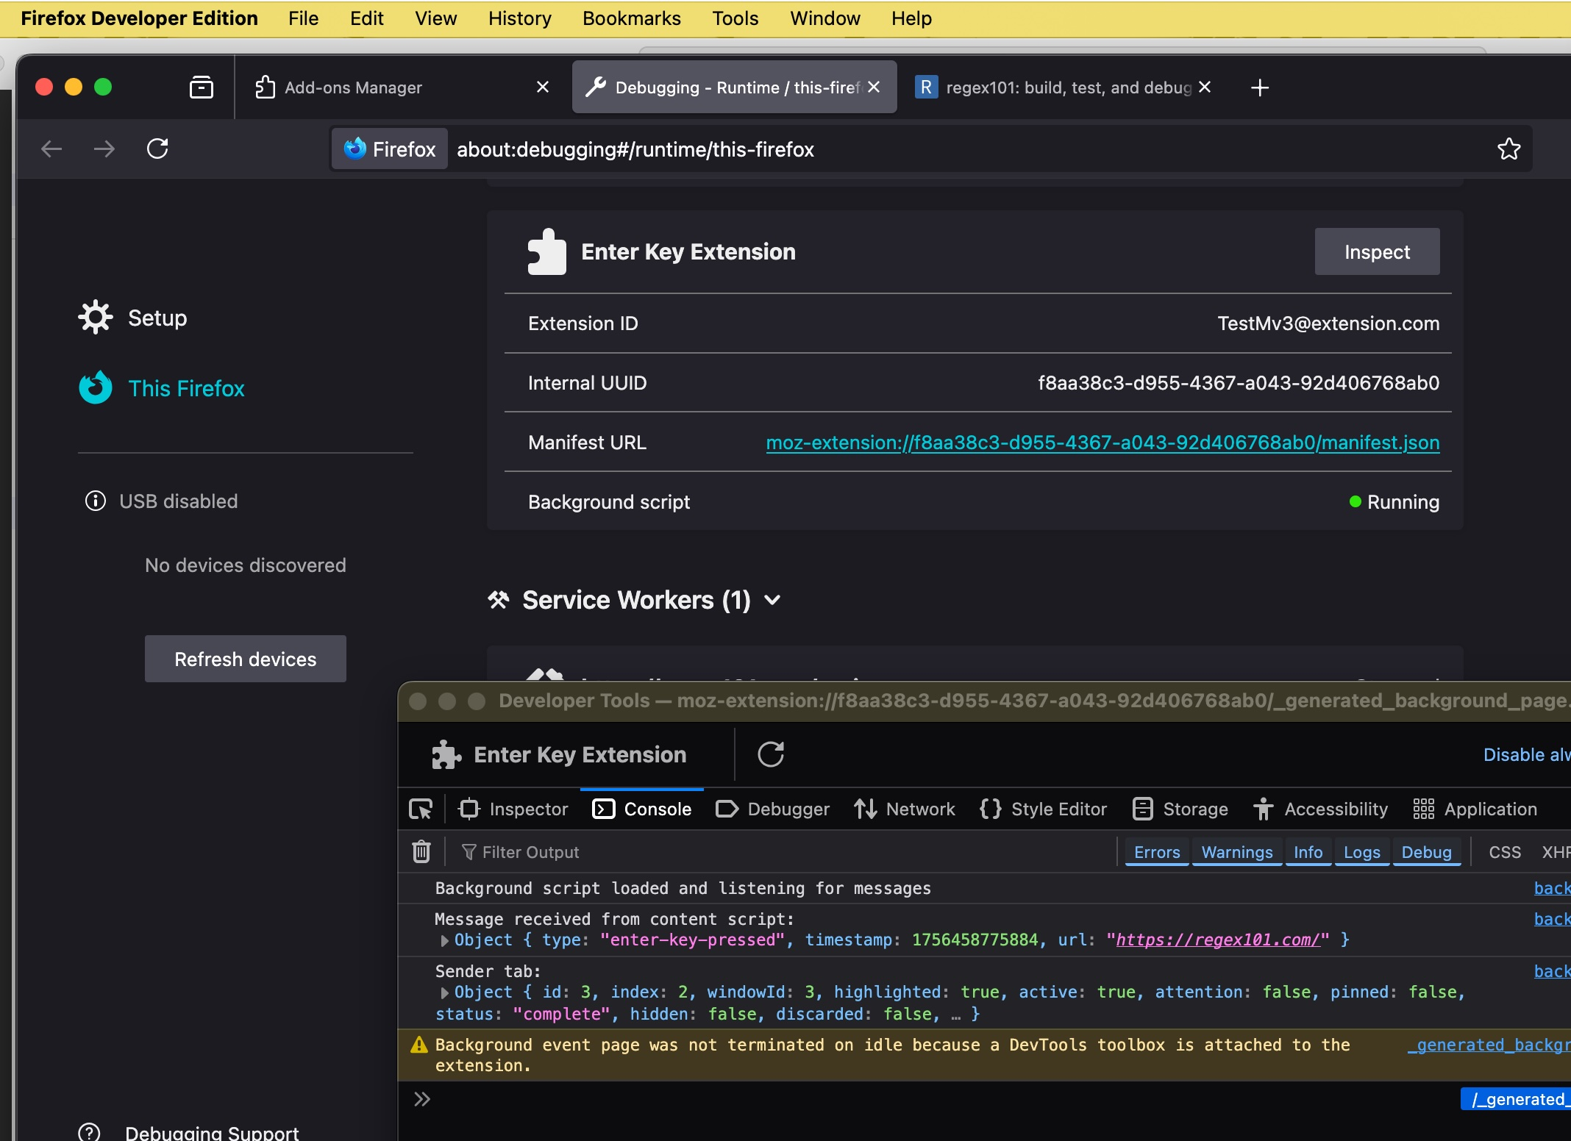The width and height of the screenshot is (1571, 1141).
Task: Click the element picker icon in DevTools
Action: [421, 809]
